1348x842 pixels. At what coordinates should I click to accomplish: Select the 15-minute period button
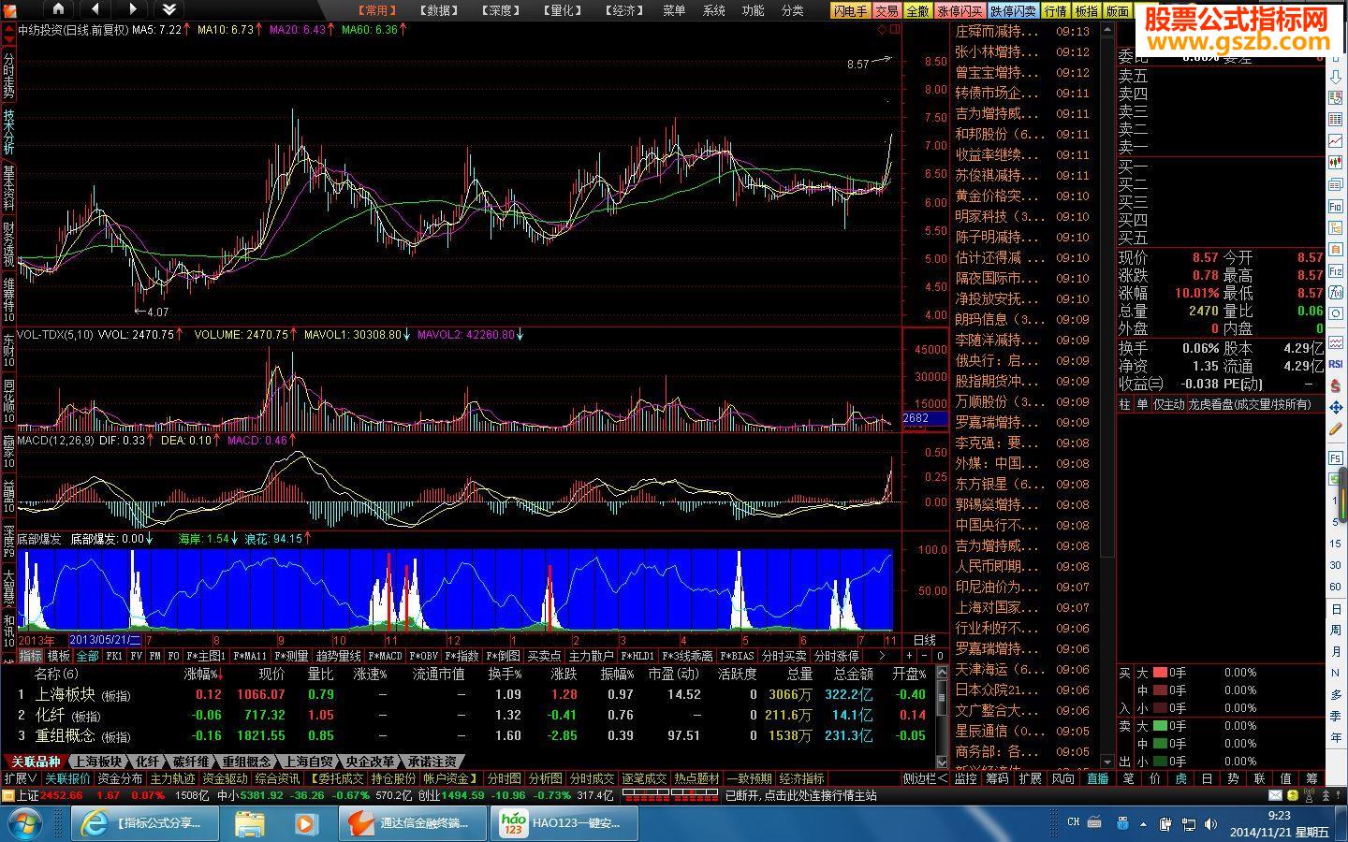[1336, 544]
